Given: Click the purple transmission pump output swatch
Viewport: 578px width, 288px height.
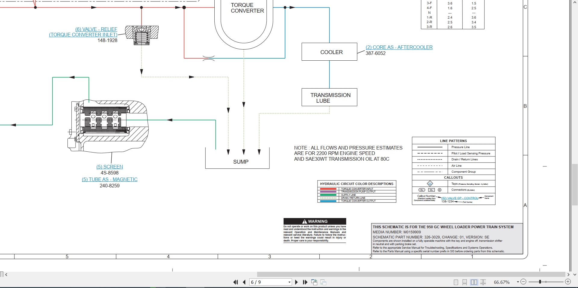Looking at the screenshot, I should [328, 192].
